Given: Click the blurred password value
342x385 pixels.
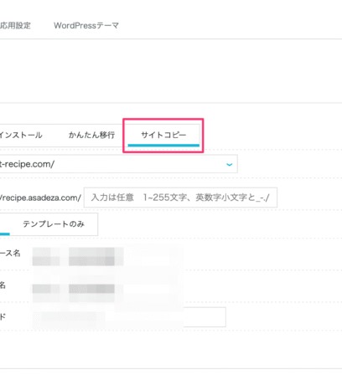Looking at the screenshot, I should (69, 317).
